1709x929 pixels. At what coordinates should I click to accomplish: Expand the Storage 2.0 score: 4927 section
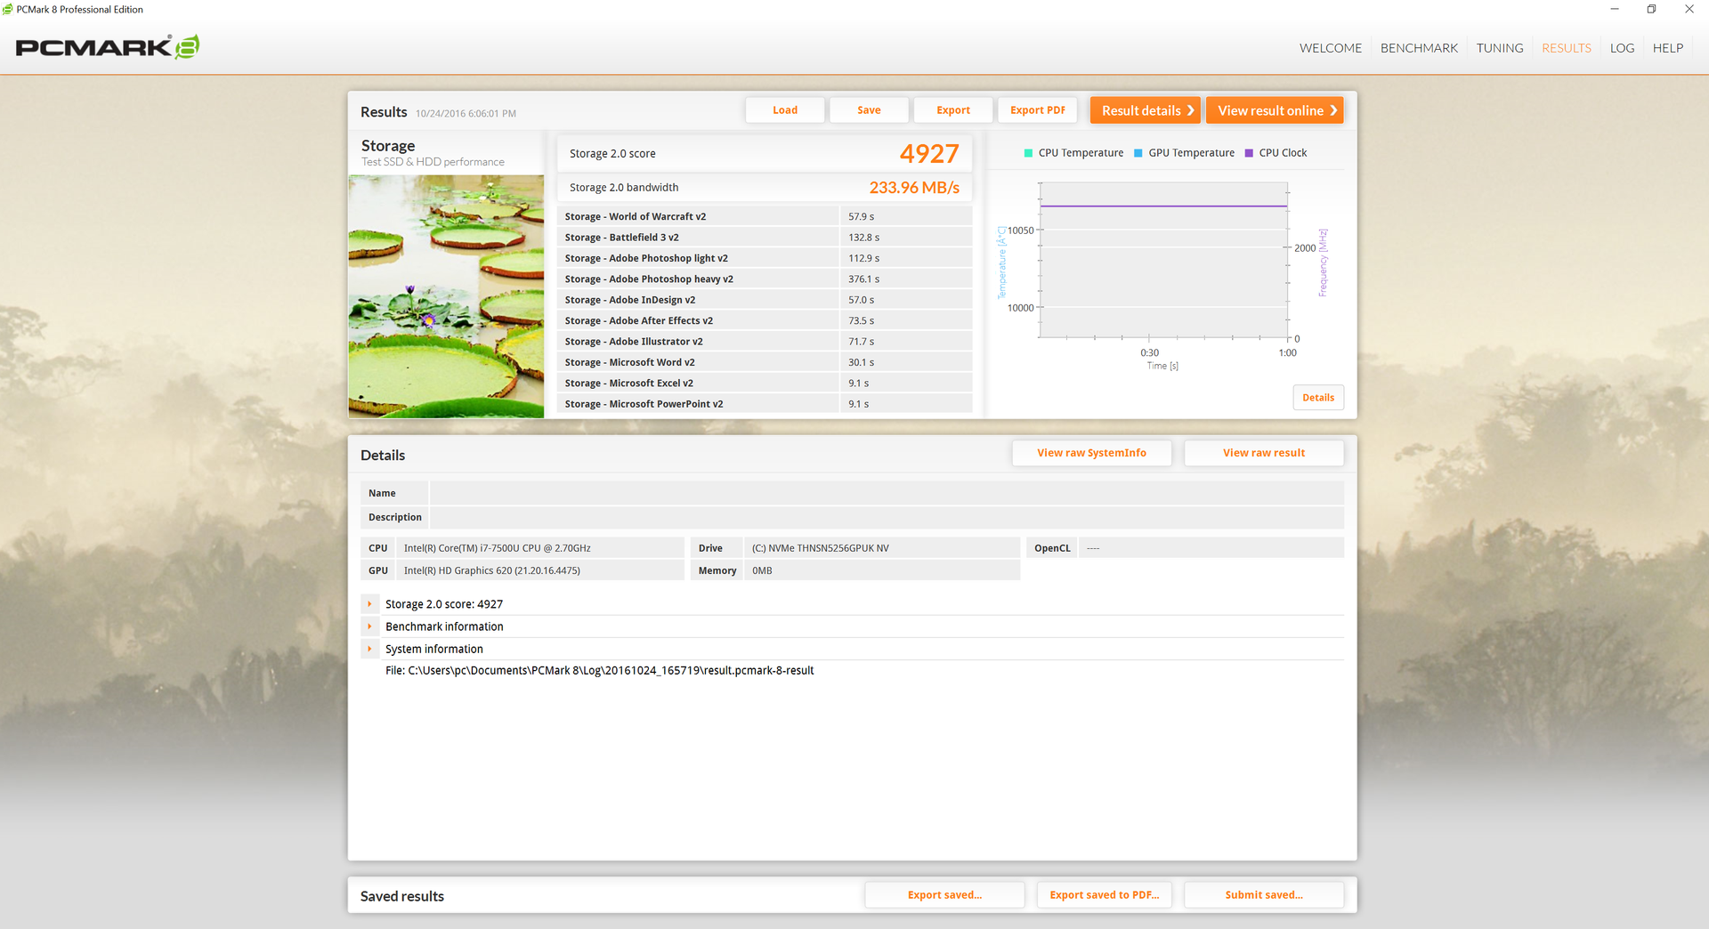[x=369, y=604]
